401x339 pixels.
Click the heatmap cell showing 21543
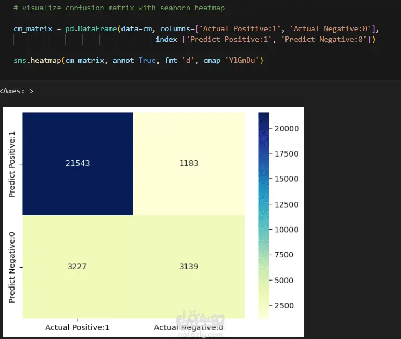pos(78,164)
